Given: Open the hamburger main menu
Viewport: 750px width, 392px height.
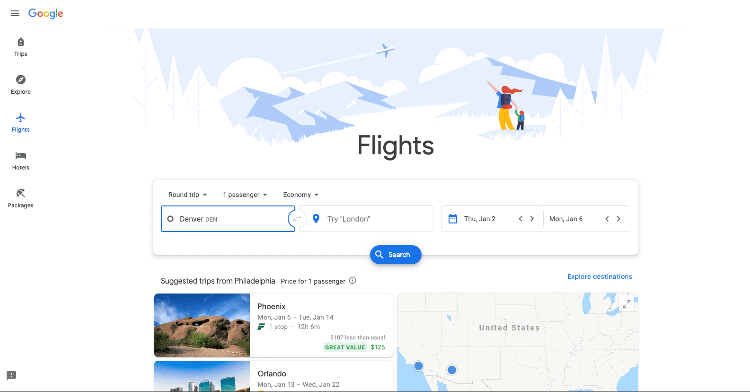Looking at the screenshot, I should (15, 13).
